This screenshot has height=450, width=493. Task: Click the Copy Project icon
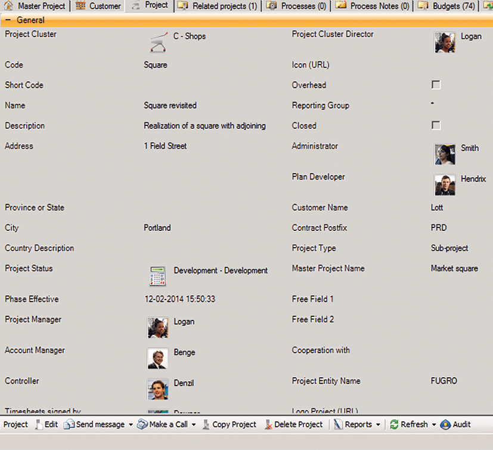[206, 424]
